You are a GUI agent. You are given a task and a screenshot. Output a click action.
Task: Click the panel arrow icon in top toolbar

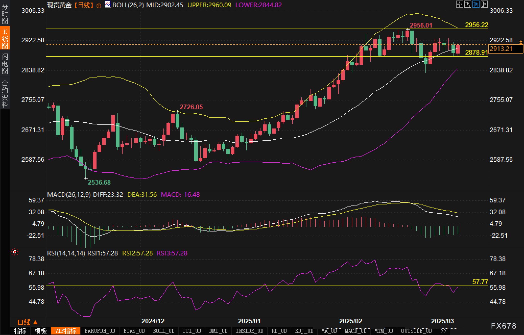(x=484, y=4)
